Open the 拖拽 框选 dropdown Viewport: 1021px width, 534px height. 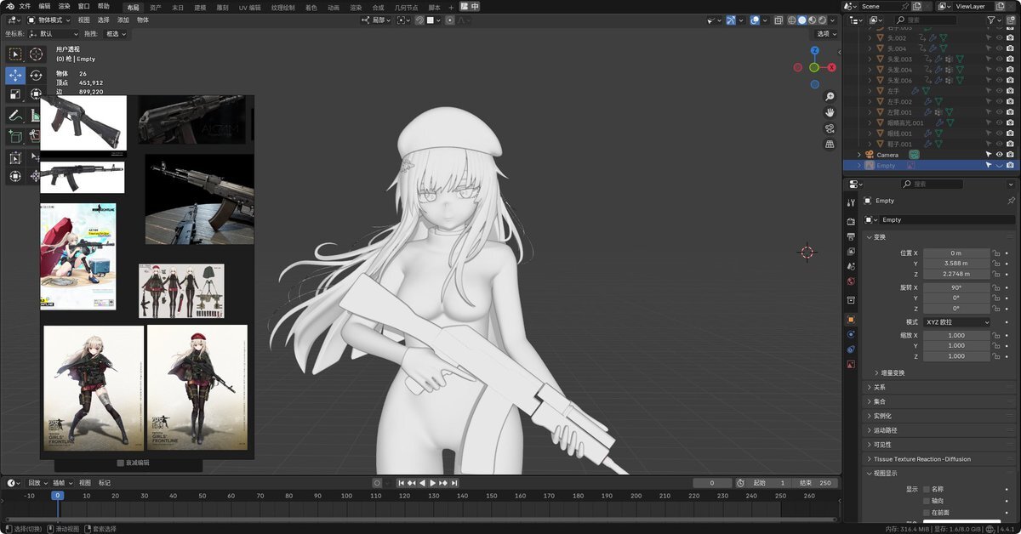[115, 34]
